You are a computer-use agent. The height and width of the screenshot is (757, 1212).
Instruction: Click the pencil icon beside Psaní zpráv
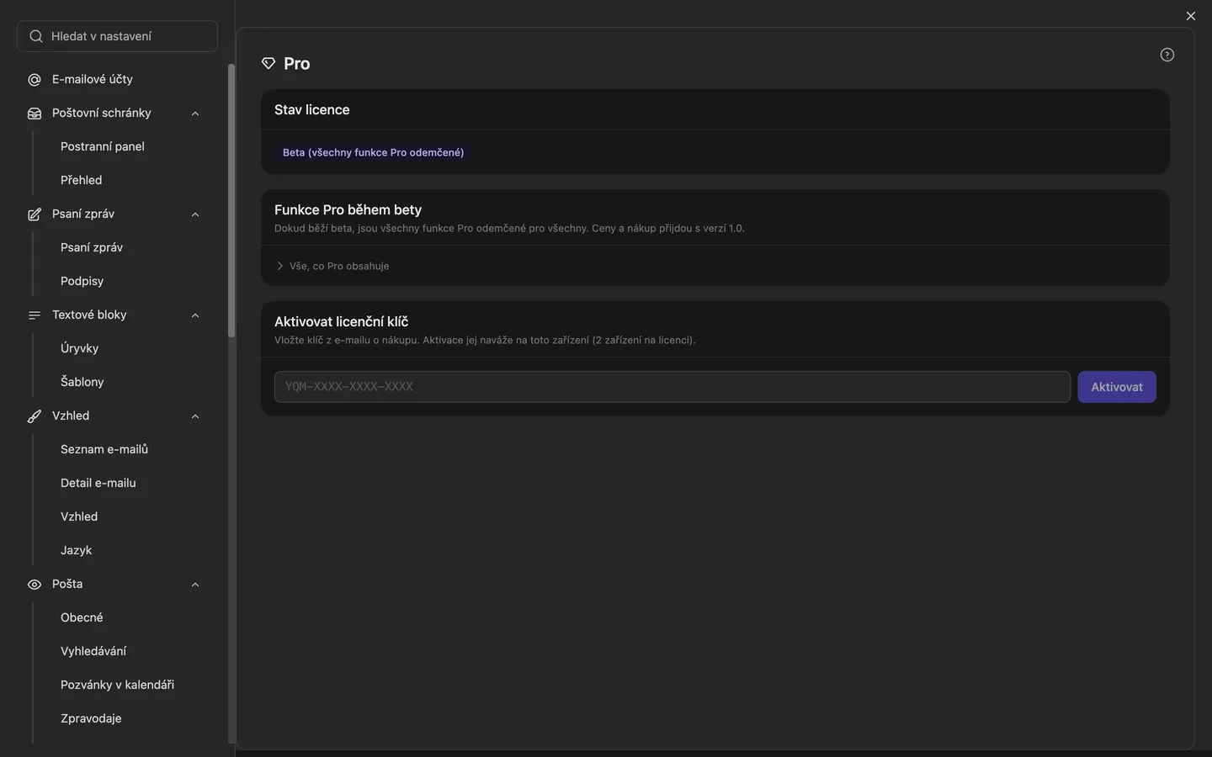35,214
